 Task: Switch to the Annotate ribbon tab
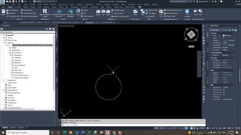[17, 7]
